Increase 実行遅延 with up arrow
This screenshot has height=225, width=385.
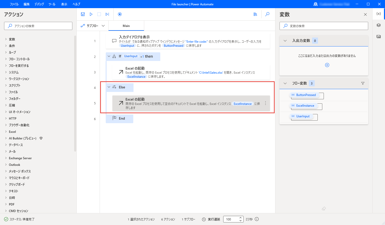tap(240, 218)
